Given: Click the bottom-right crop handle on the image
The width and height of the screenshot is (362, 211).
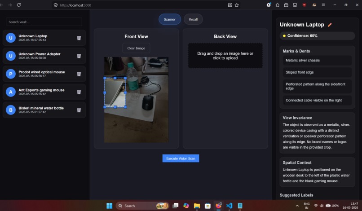Looking at the screenshot, I should (x=125, y=107).
